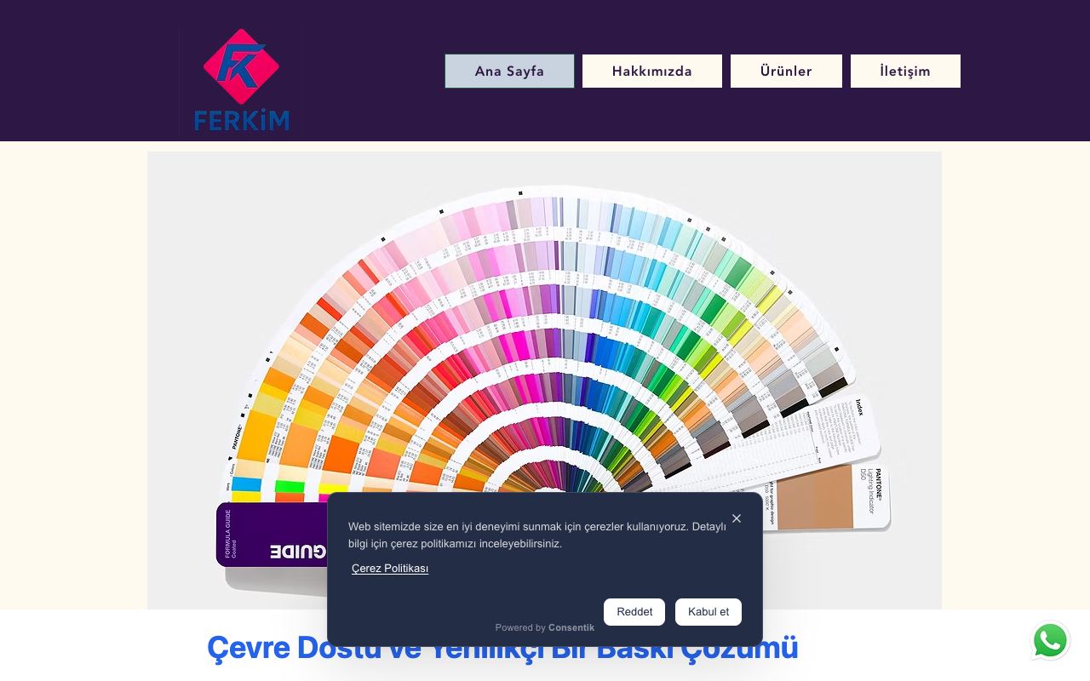
Task: Click the Ferkim logo
Action: (x=242, y=79)
